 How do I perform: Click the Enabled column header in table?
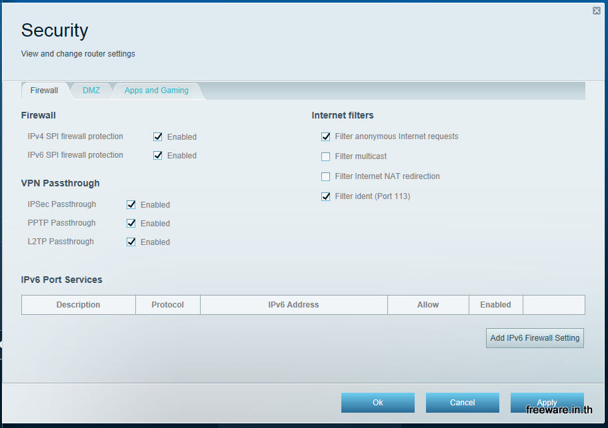coord(495,305)
